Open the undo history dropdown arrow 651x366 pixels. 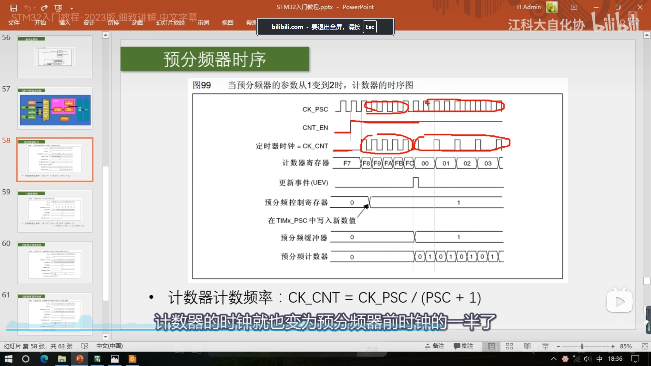(x=35, y=8)
